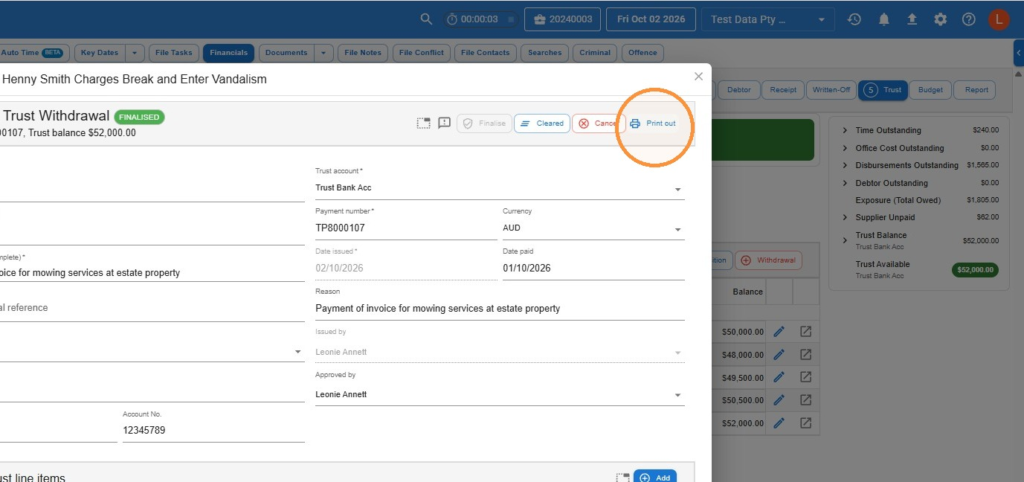The image size is (1024, 482).
Task: Open the Approved by Leonie Annett dropdown
Action: pyautogui.click(x=500, y=395)
